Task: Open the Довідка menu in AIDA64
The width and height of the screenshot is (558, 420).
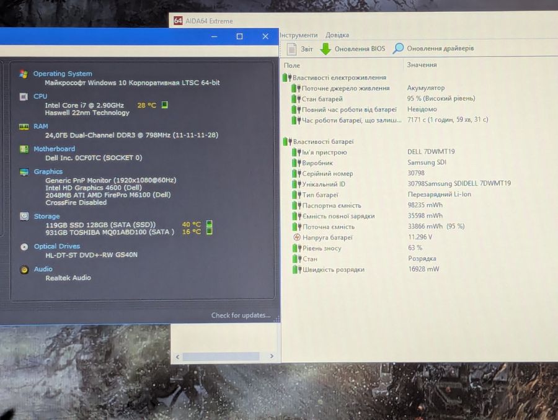Action: (x=337, y=35)
